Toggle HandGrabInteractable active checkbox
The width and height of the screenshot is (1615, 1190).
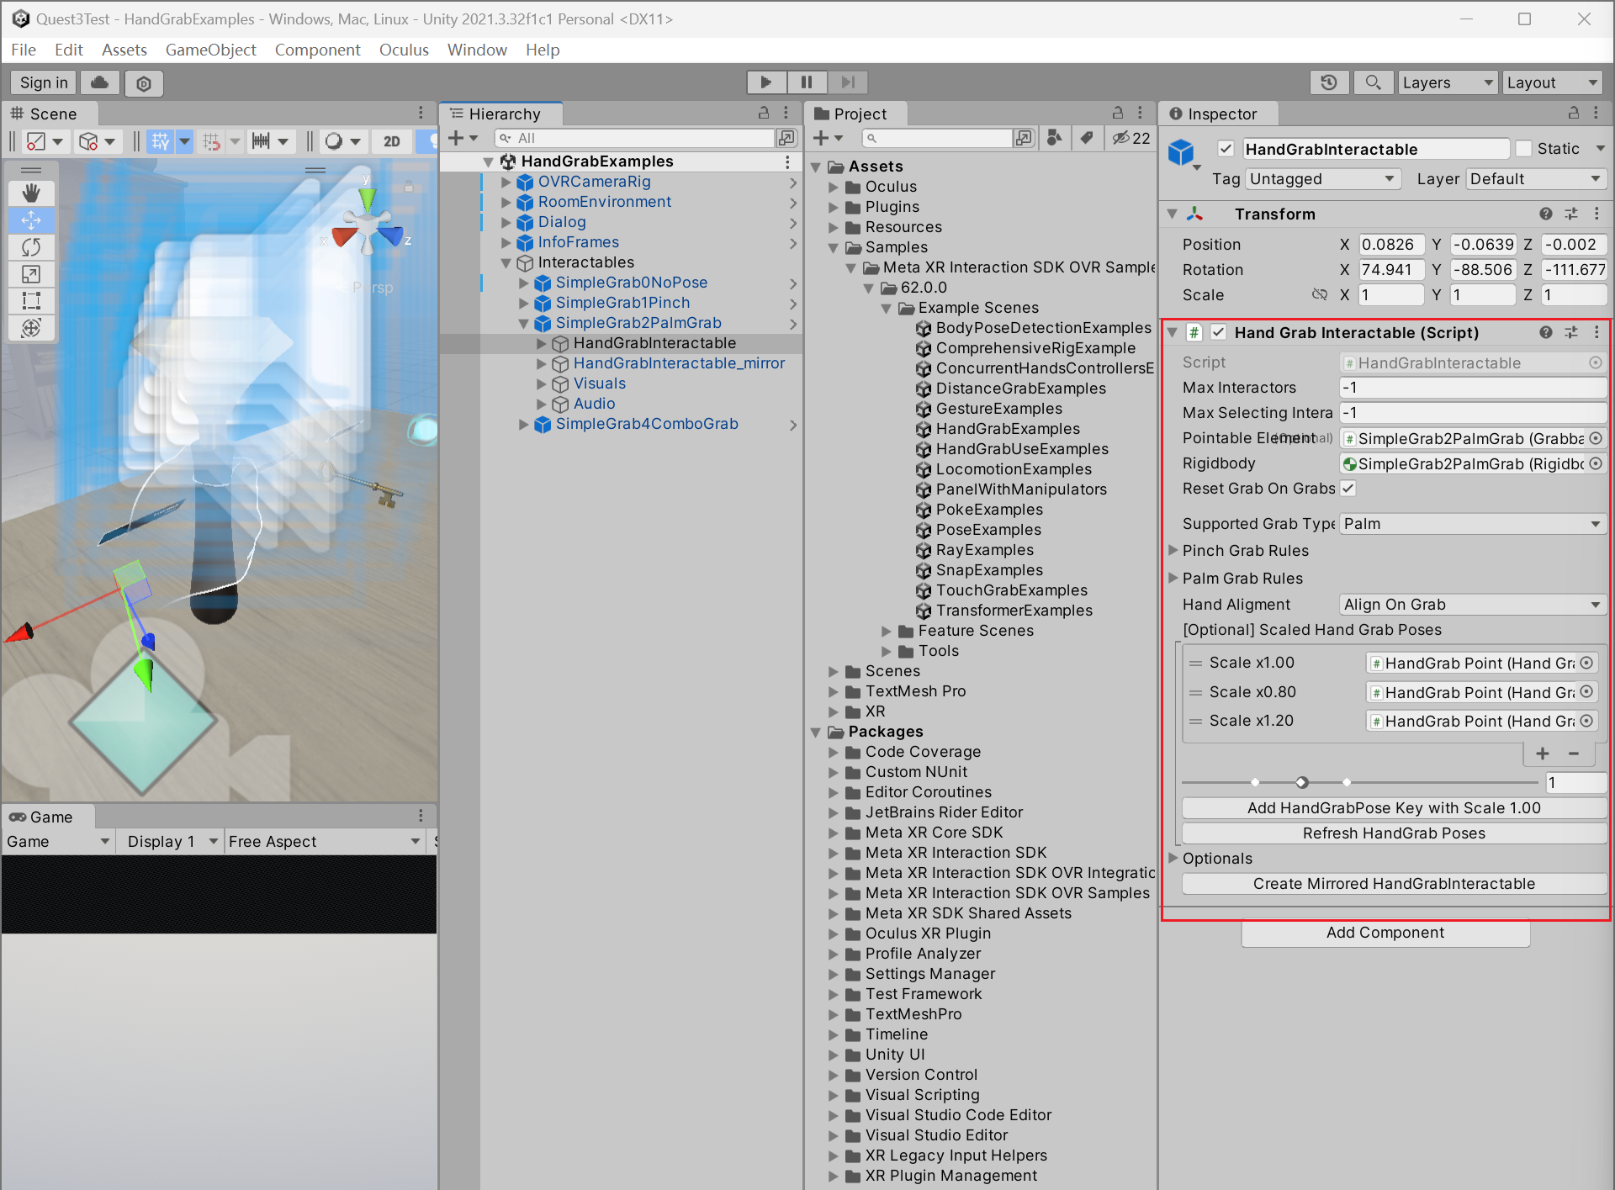1226,149
